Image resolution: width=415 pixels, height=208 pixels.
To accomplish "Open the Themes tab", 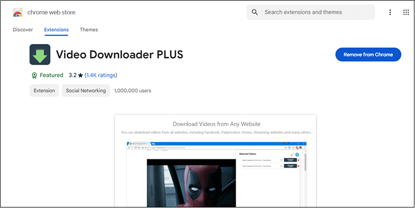I will (x=89, y=29).
